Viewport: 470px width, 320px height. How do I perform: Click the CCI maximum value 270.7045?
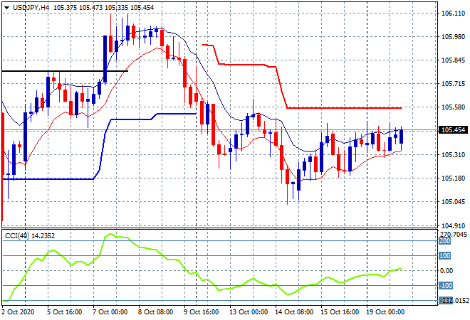[x=454, y=234]
